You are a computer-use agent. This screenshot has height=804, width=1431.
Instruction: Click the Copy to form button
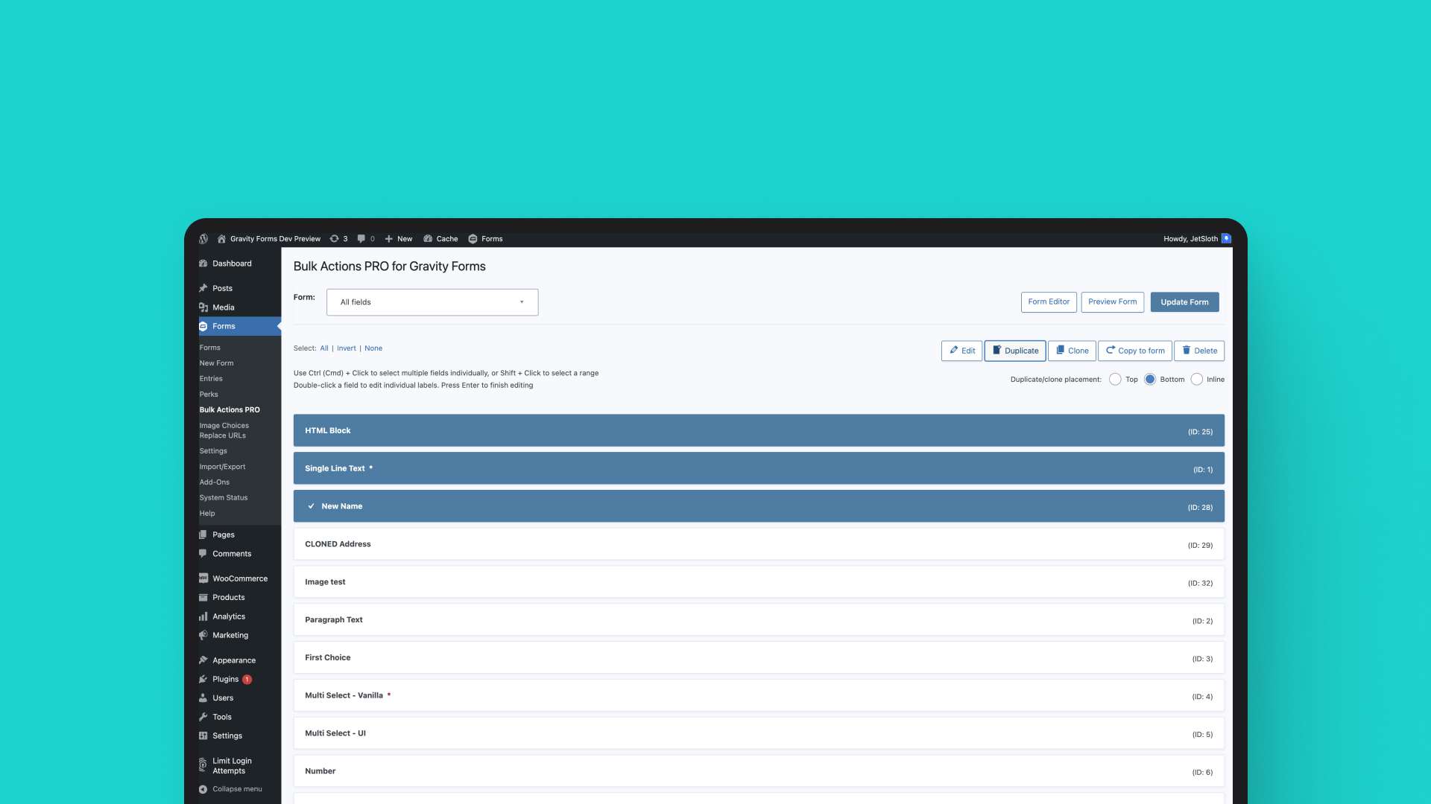1135,351
